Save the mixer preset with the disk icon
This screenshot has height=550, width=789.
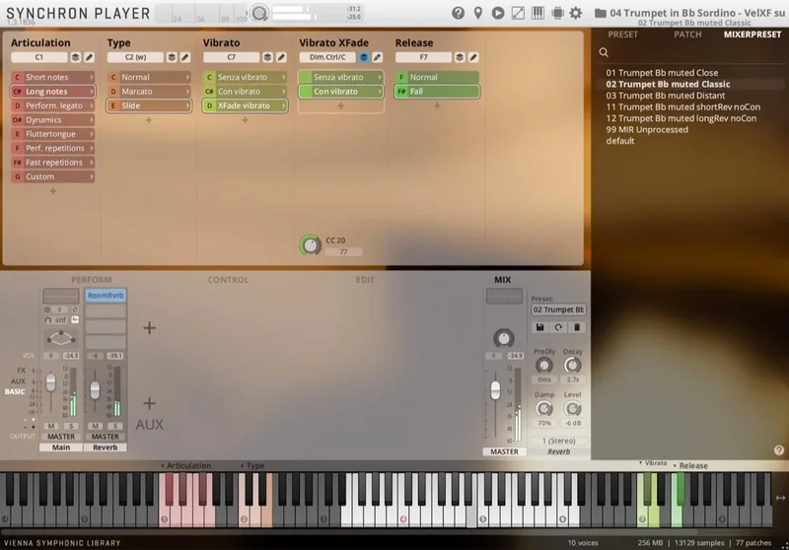pyautogui.click(x=539, y=327)
